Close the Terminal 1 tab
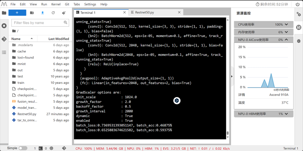Screen dimensions: 303x151 click(124, 12)
